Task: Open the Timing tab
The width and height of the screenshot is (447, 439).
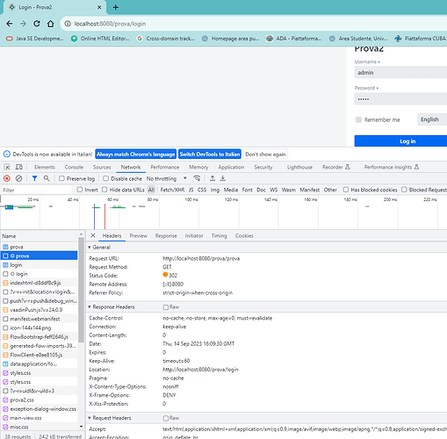Action: coord(219,235)
